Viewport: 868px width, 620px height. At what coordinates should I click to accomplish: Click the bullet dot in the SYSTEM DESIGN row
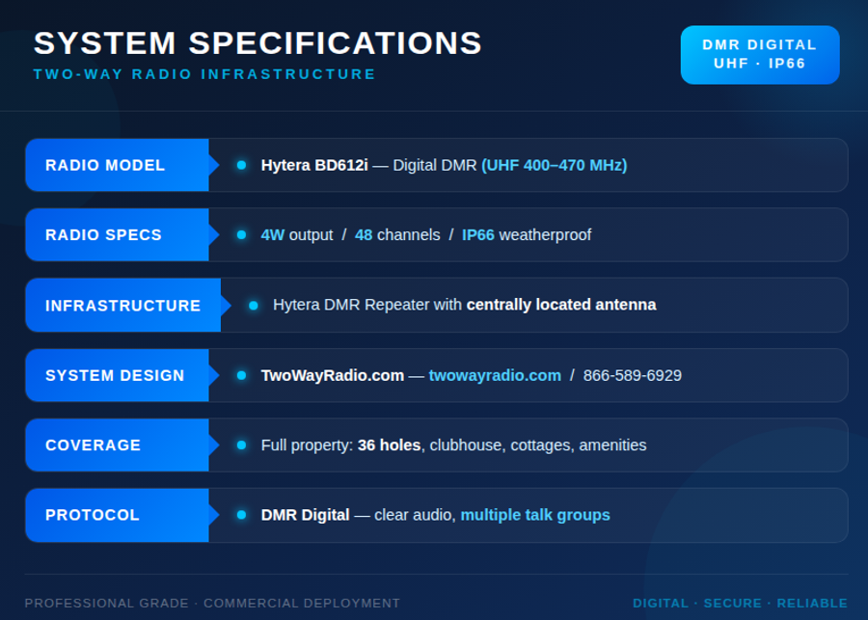pyautogui.click(x=241, y=375)
